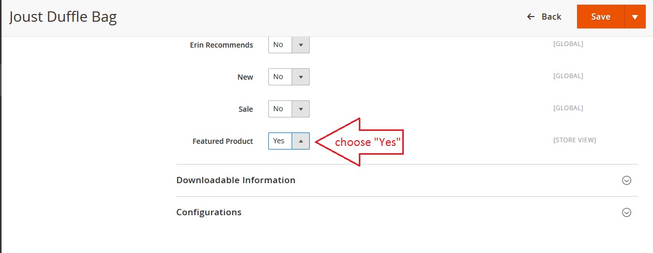Click the red "choose Yes" annotation arrow

pyautogui.click(x=361, y=142)
